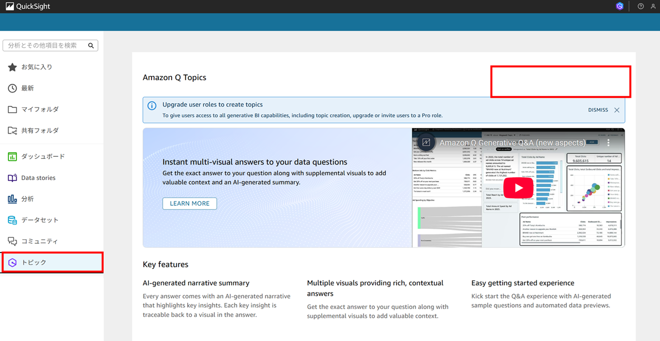
Task: Focus the 分析とその他項目を検索 search field
Action: 51,45
